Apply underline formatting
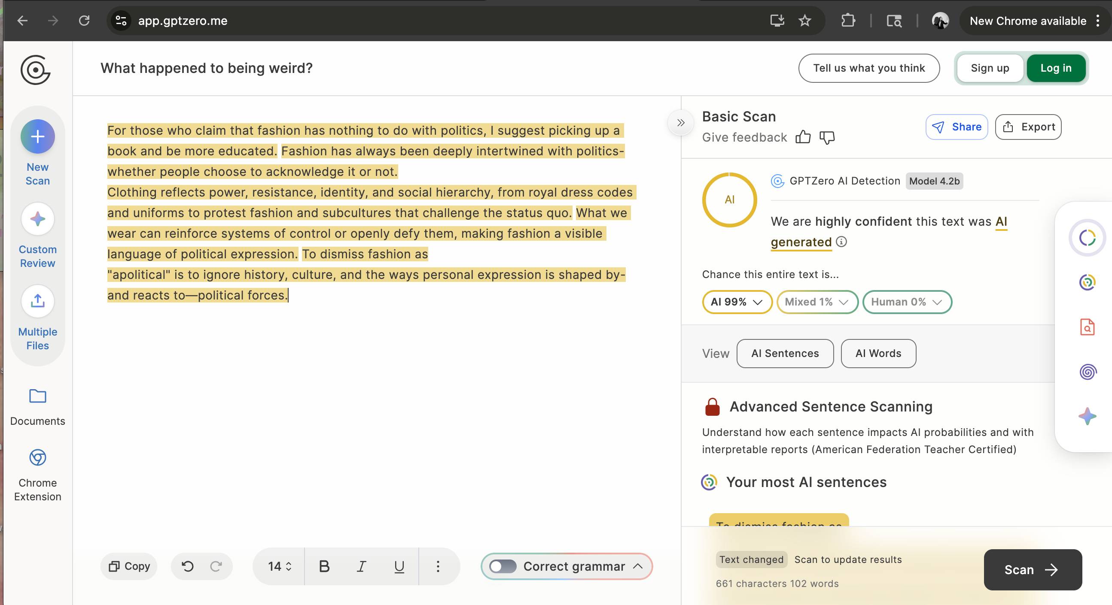The height and width of the screenshot is (605, 1112). click(399, 566)
